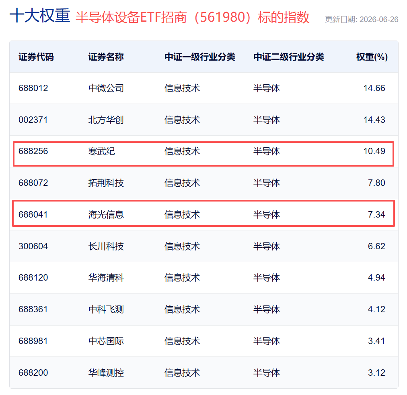Screen dimensions: 407x395
Task: Select the name 中芯国际
Action: [106, 341]
